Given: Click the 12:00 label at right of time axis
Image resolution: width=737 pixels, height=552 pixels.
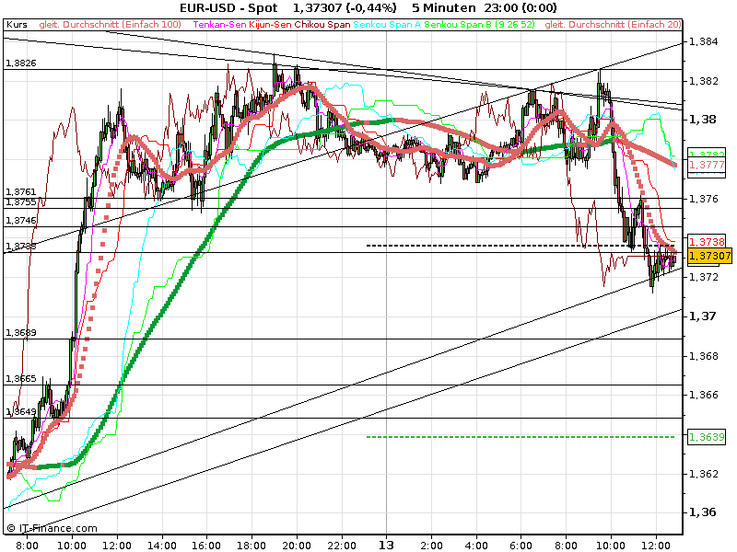Looking at the screenshot, I should (x=656, y=546).
